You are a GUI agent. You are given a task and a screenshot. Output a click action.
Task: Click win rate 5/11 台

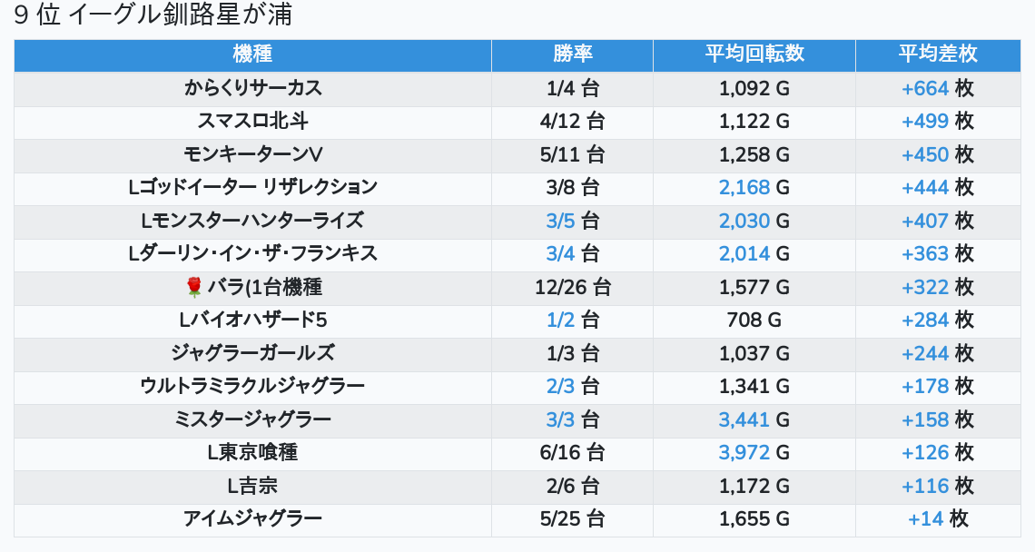572,154
